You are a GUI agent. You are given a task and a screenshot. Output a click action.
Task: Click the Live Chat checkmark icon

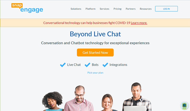(x=63, y=65)
